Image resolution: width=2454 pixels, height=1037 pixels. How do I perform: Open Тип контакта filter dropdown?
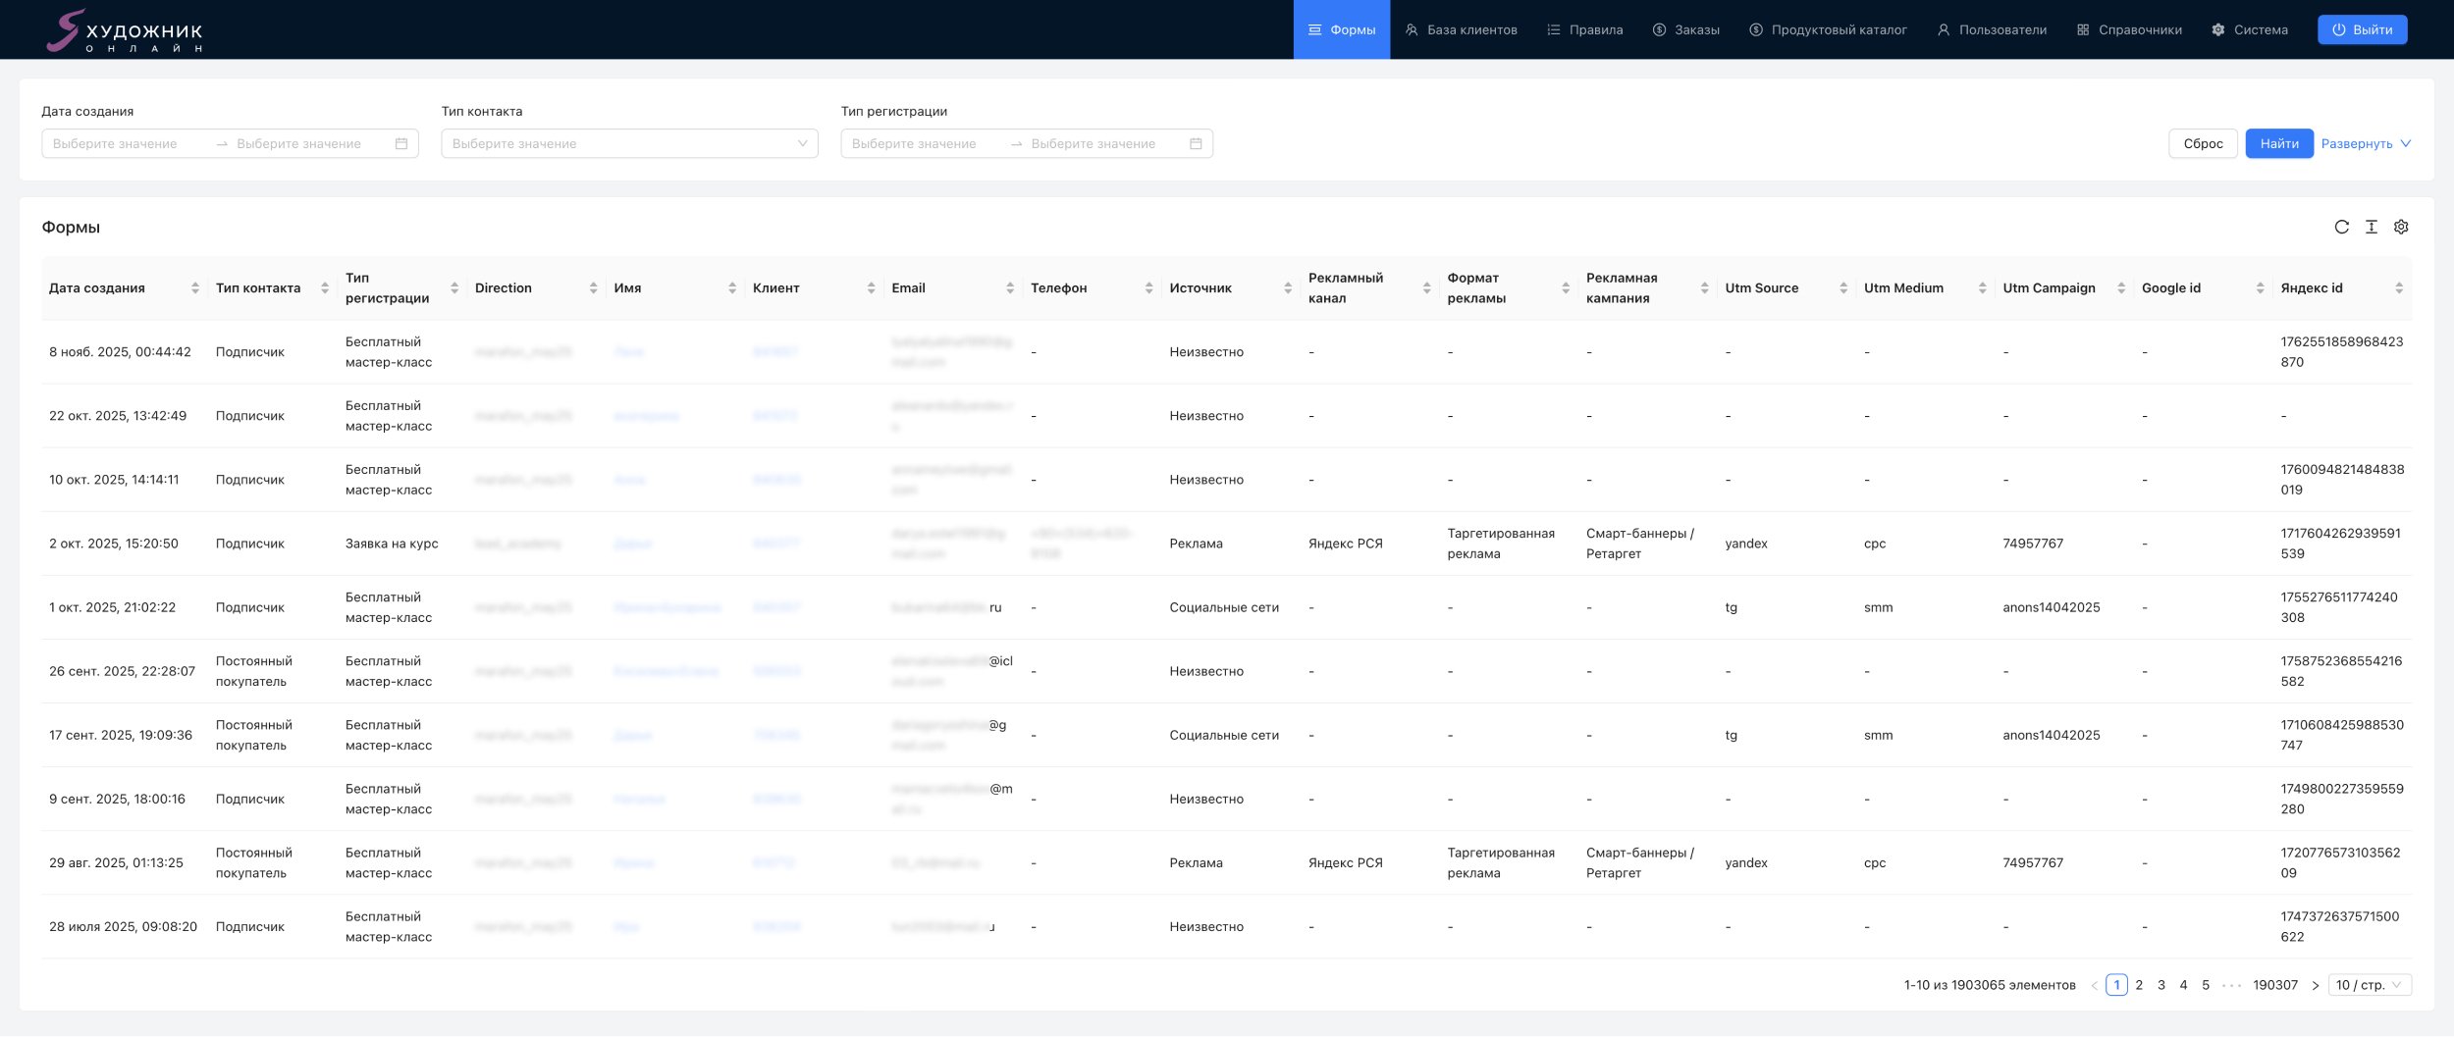[x=629, y=144]
